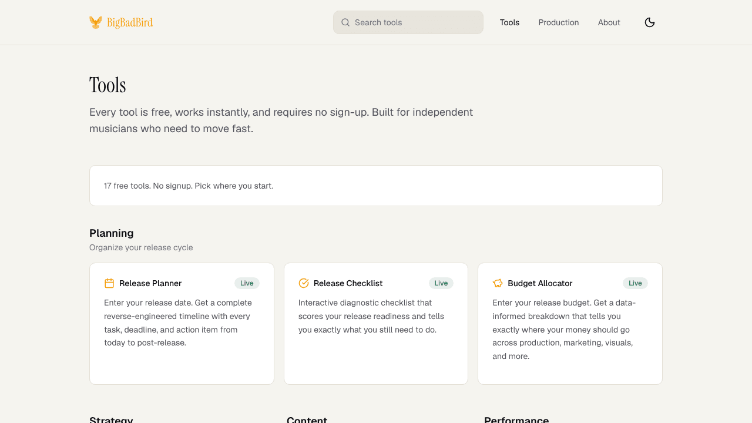Click the Release Planner calendar icon
The width and height of the screenshot is (752, 423).
click(x=109, y=283)
